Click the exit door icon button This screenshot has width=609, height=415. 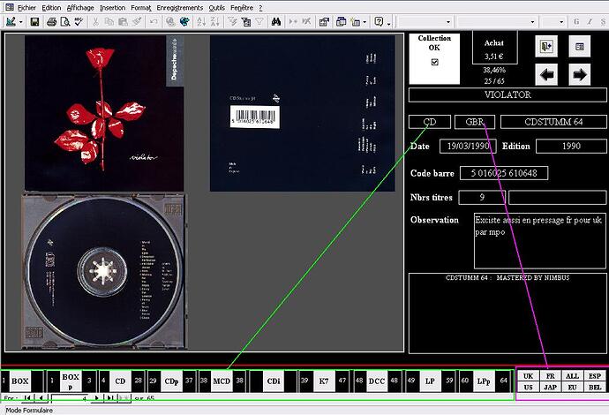click(x=546, y=46)
